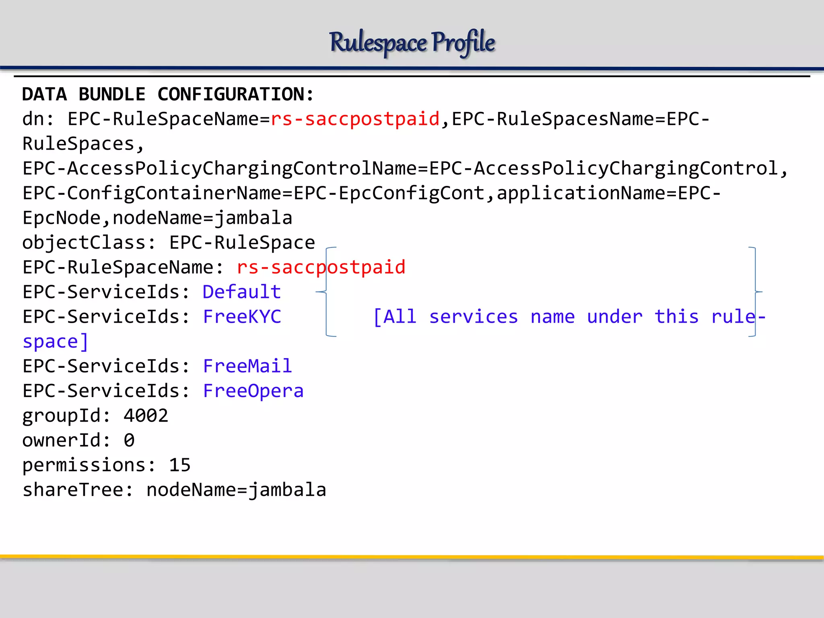Click the '[All services name under this rule-' note
Image resolution: width=824 pixels, height=618 pixels.
click(x=569, y=317)
